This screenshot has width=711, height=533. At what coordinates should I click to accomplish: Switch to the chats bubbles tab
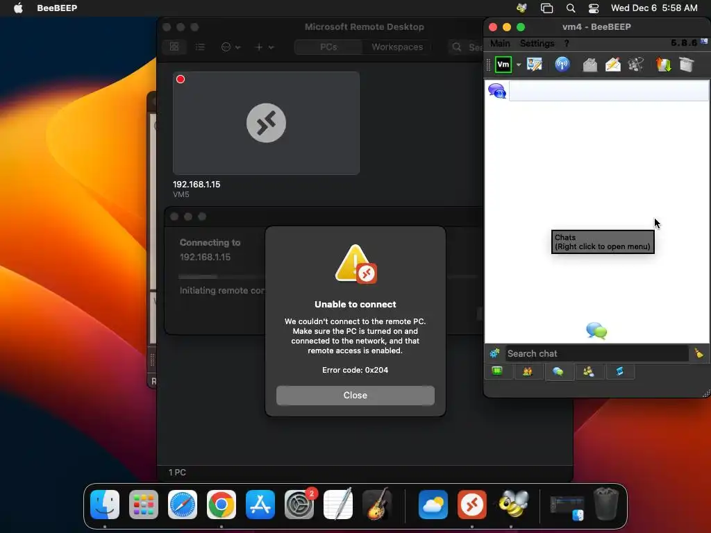(x=558, y=372)
